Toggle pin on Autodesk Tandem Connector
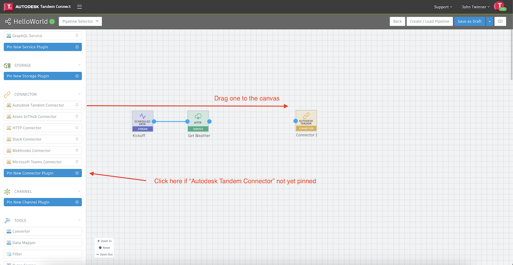This screenshot has height=265, width=513. pyautogui.click(x=77, y=105)
